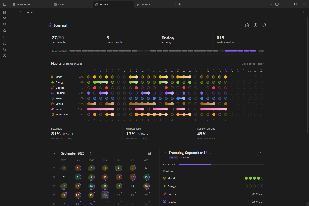This screenshot has width=309, height=206.
Task: Open the quick file search sidebar icon
Action: 4,12
